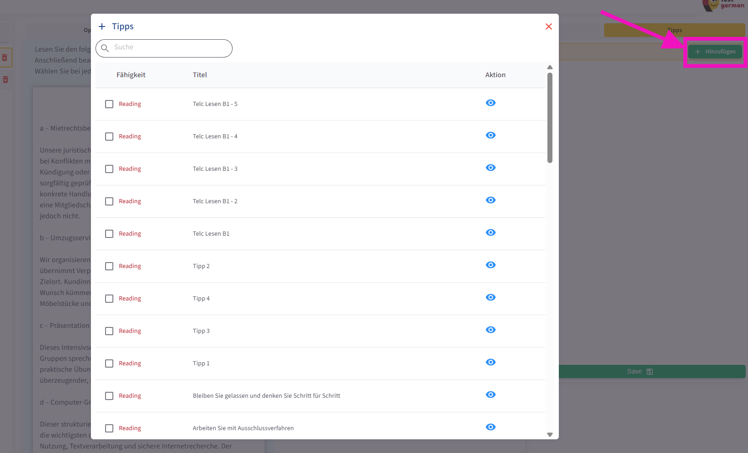
Task: Type in the Suche search field
Action: [169, 47]
